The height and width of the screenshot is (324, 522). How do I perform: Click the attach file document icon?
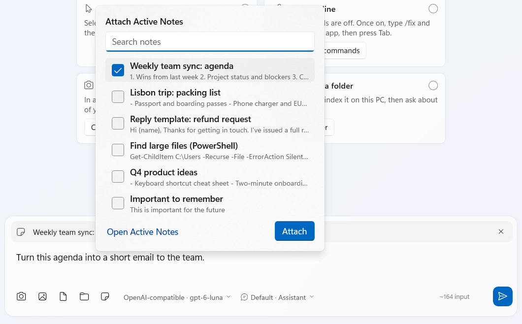pos(63,296)
